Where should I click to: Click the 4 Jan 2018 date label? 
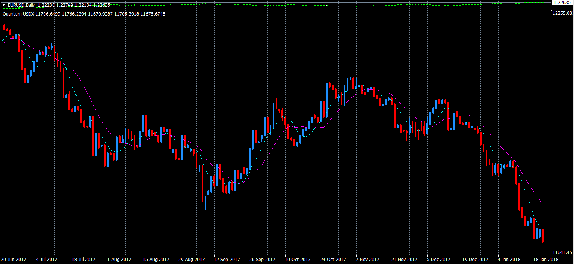tap(509, 260)
